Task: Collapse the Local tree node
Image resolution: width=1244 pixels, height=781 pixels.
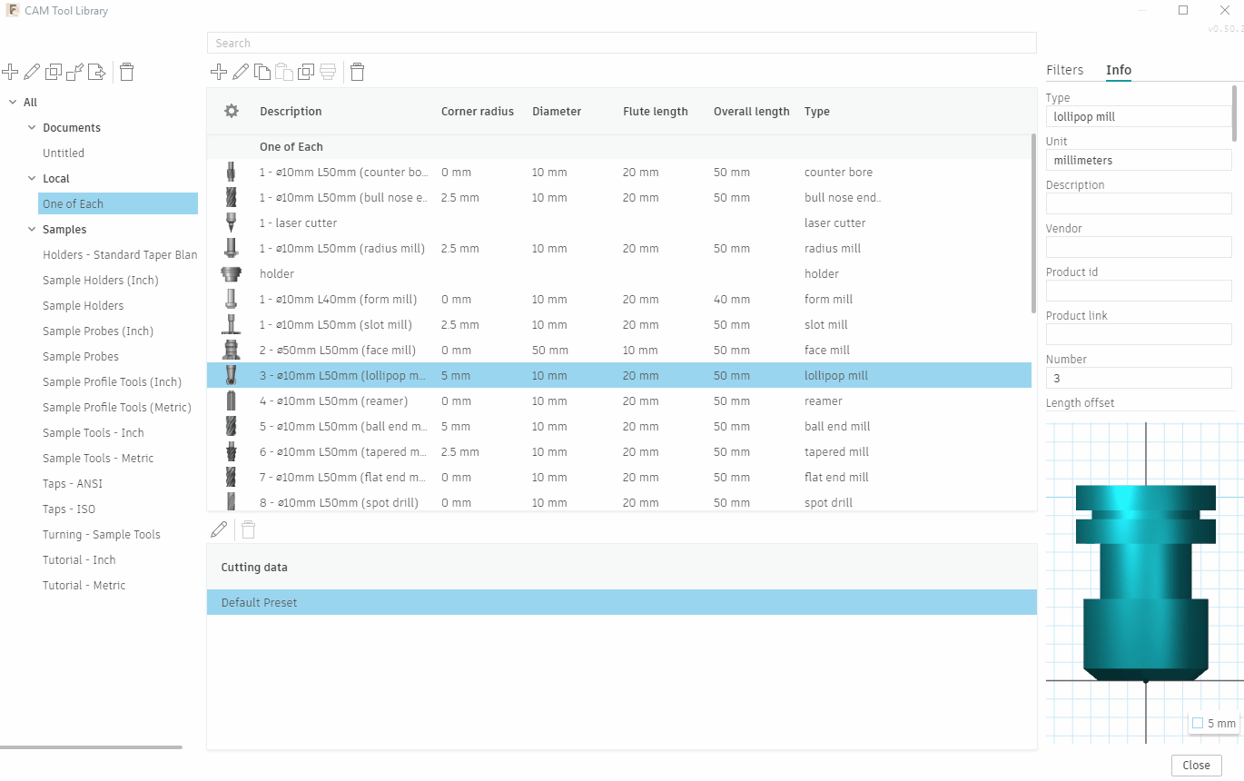Action: coord(32,179)
